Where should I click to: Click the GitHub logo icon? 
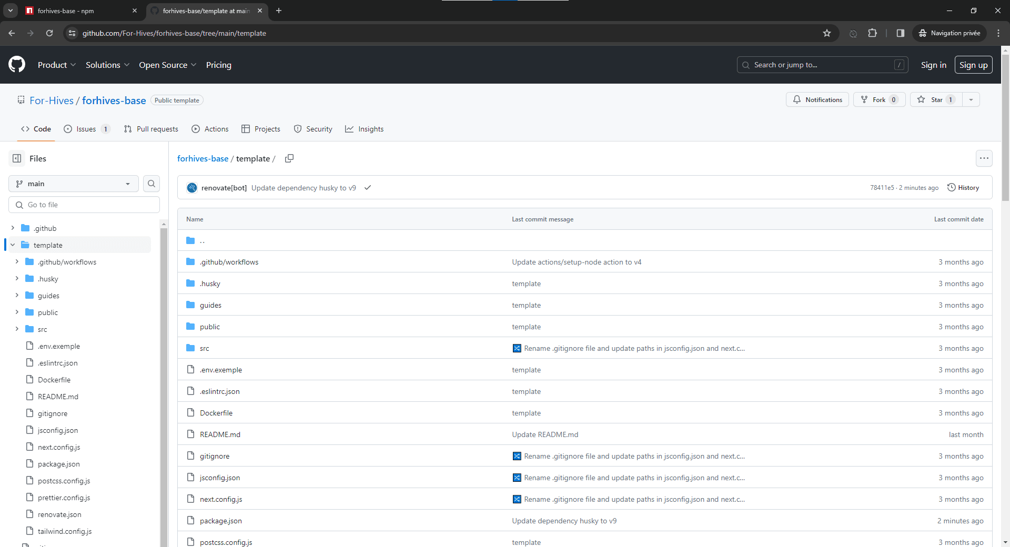[17, 65]
